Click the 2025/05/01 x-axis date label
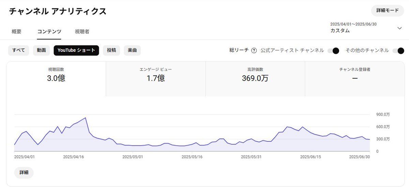The width and height of the screenshot is (409, 187). point(133,157)
